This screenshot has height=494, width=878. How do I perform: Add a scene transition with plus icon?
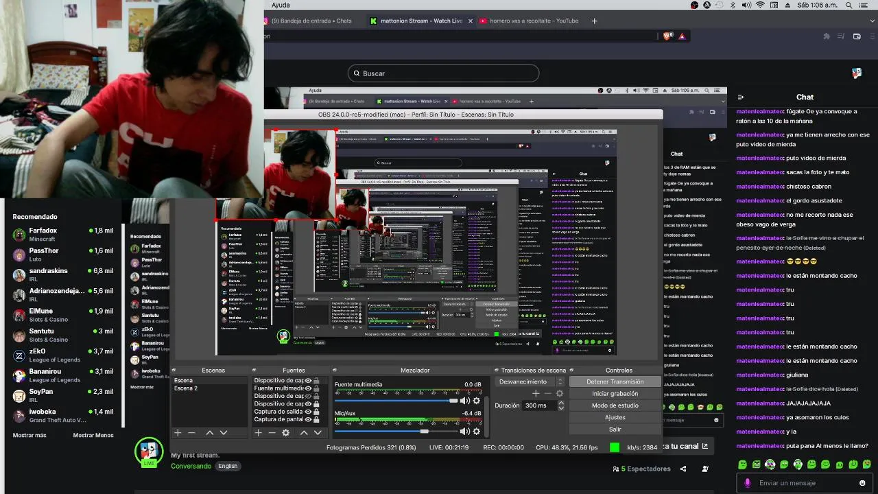click(x=536, y=393)
